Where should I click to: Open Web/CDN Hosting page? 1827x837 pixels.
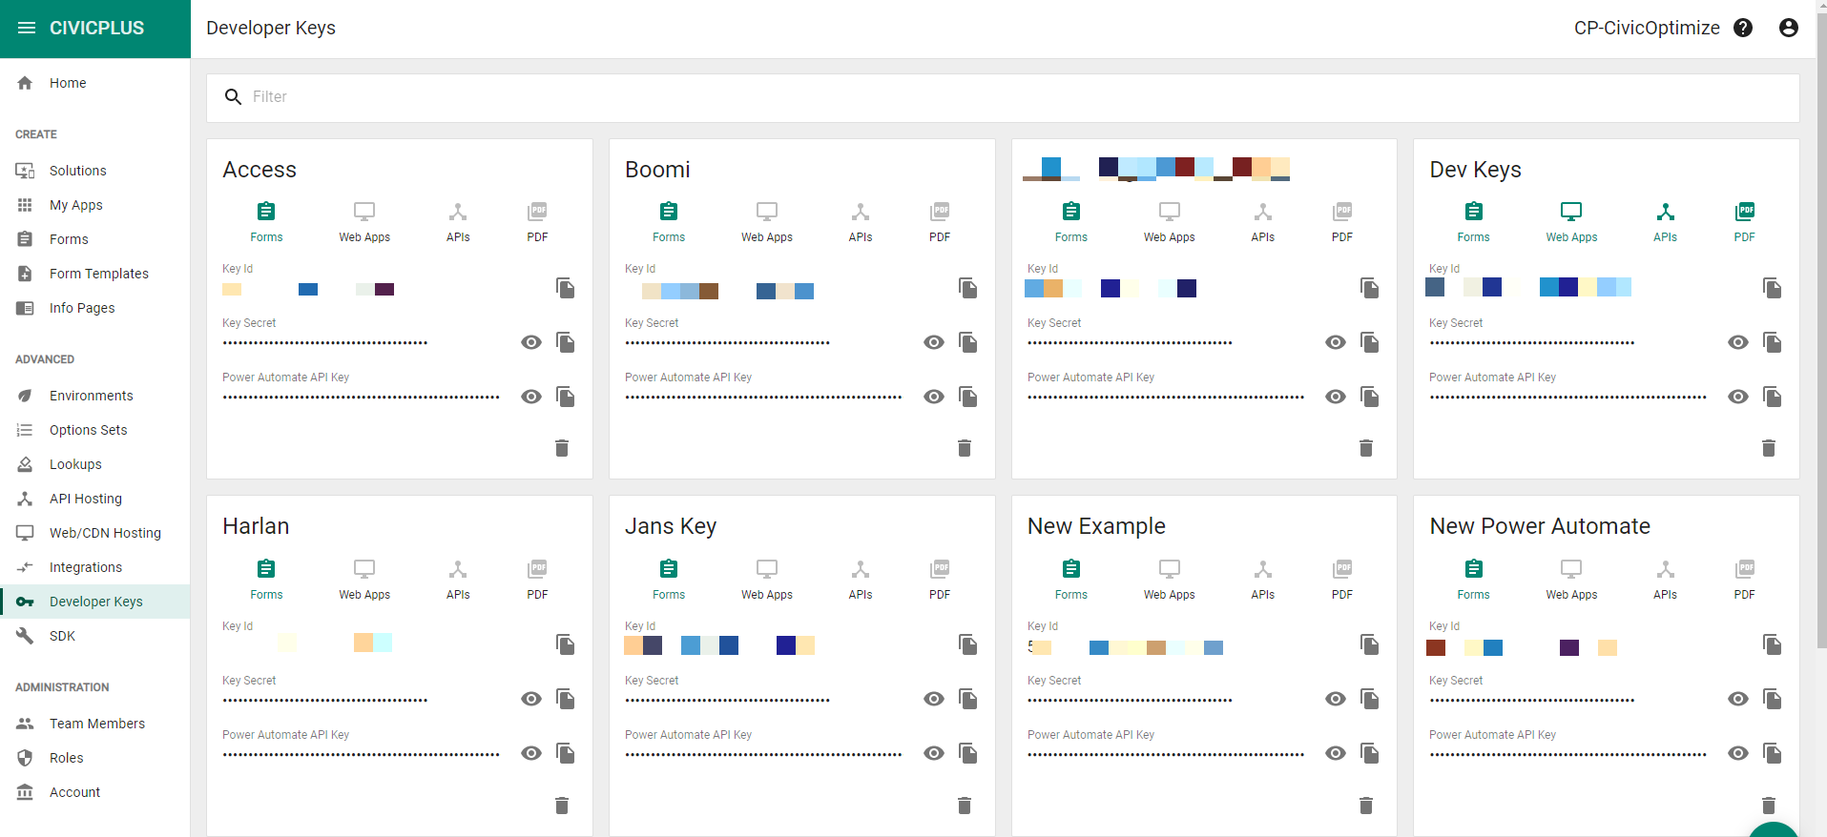click(95, 533)
